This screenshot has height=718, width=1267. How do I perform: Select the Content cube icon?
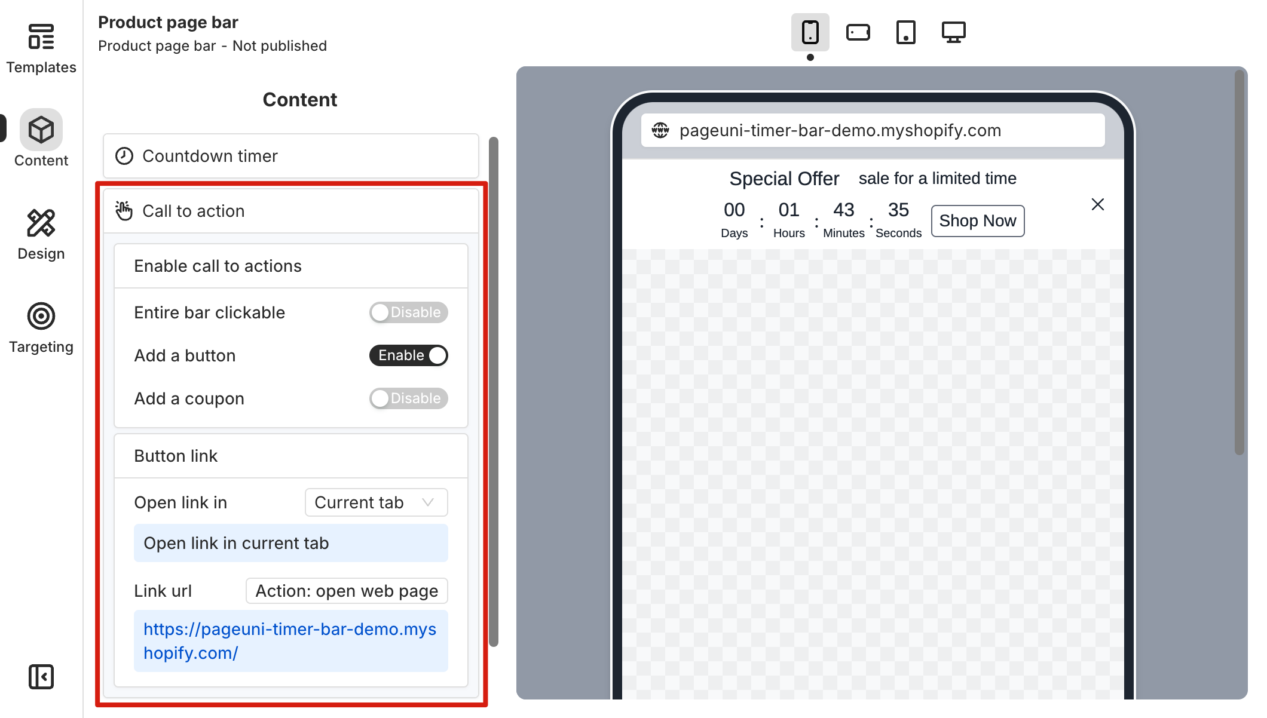[x=41, y=129]
